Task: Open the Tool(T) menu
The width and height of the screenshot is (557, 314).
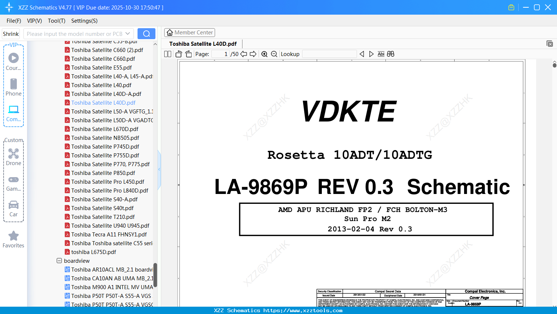Action: pyautogui.click(x=57, y=21)
